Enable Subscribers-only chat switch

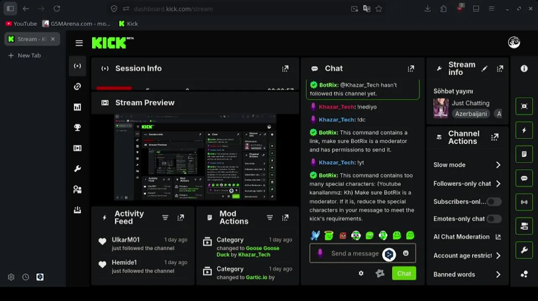494,202
